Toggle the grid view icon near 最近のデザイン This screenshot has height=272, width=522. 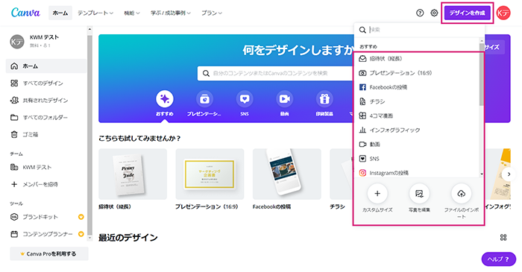[x=503, y=238]
